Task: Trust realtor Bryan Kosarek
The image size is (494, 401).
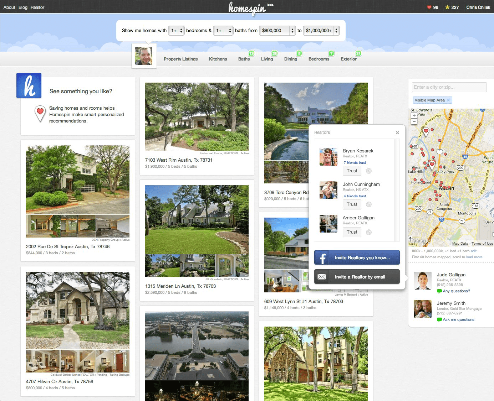Action: [352, 171]
